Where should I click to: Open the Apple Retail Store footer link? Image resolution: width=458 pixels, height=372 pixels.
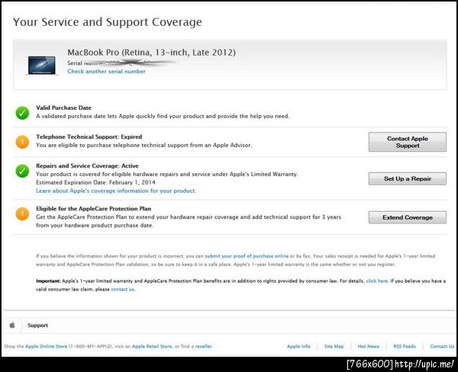(153, 346)
